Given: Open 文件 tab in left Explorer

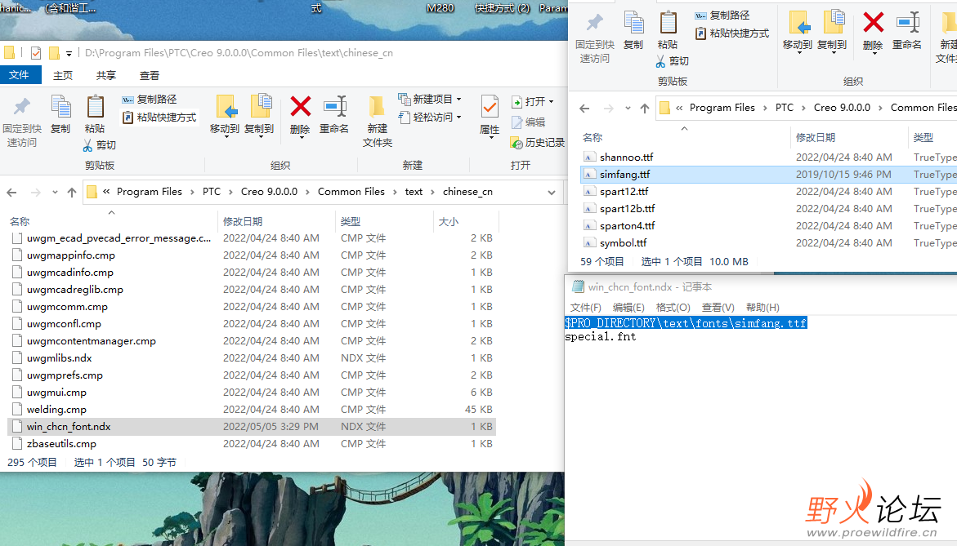Looking at the screenshot, I should 19,74.
